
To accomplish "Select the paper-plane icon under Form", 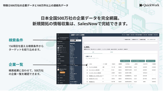I will (58, 56).
